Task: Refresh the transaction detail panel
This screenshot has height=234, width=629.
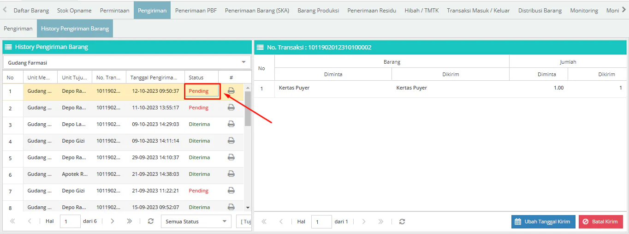Action: (402, 222)
